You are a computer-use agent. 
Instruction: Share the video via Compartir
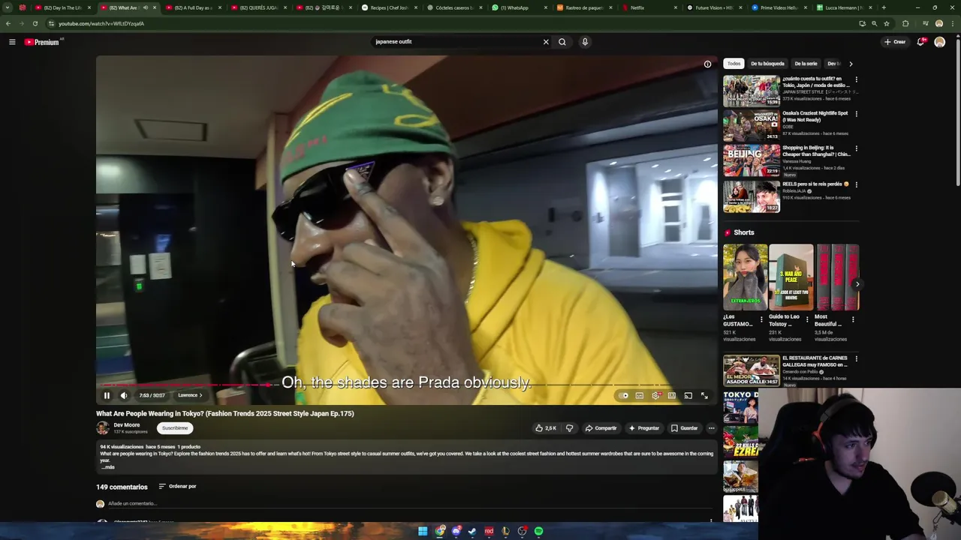coord(601,428)
